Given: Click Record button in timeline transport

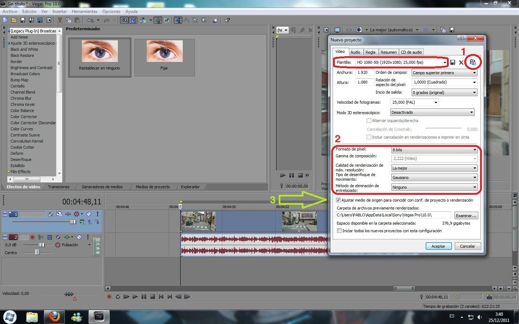Looking at the screenshot, I should pos(109,297).
